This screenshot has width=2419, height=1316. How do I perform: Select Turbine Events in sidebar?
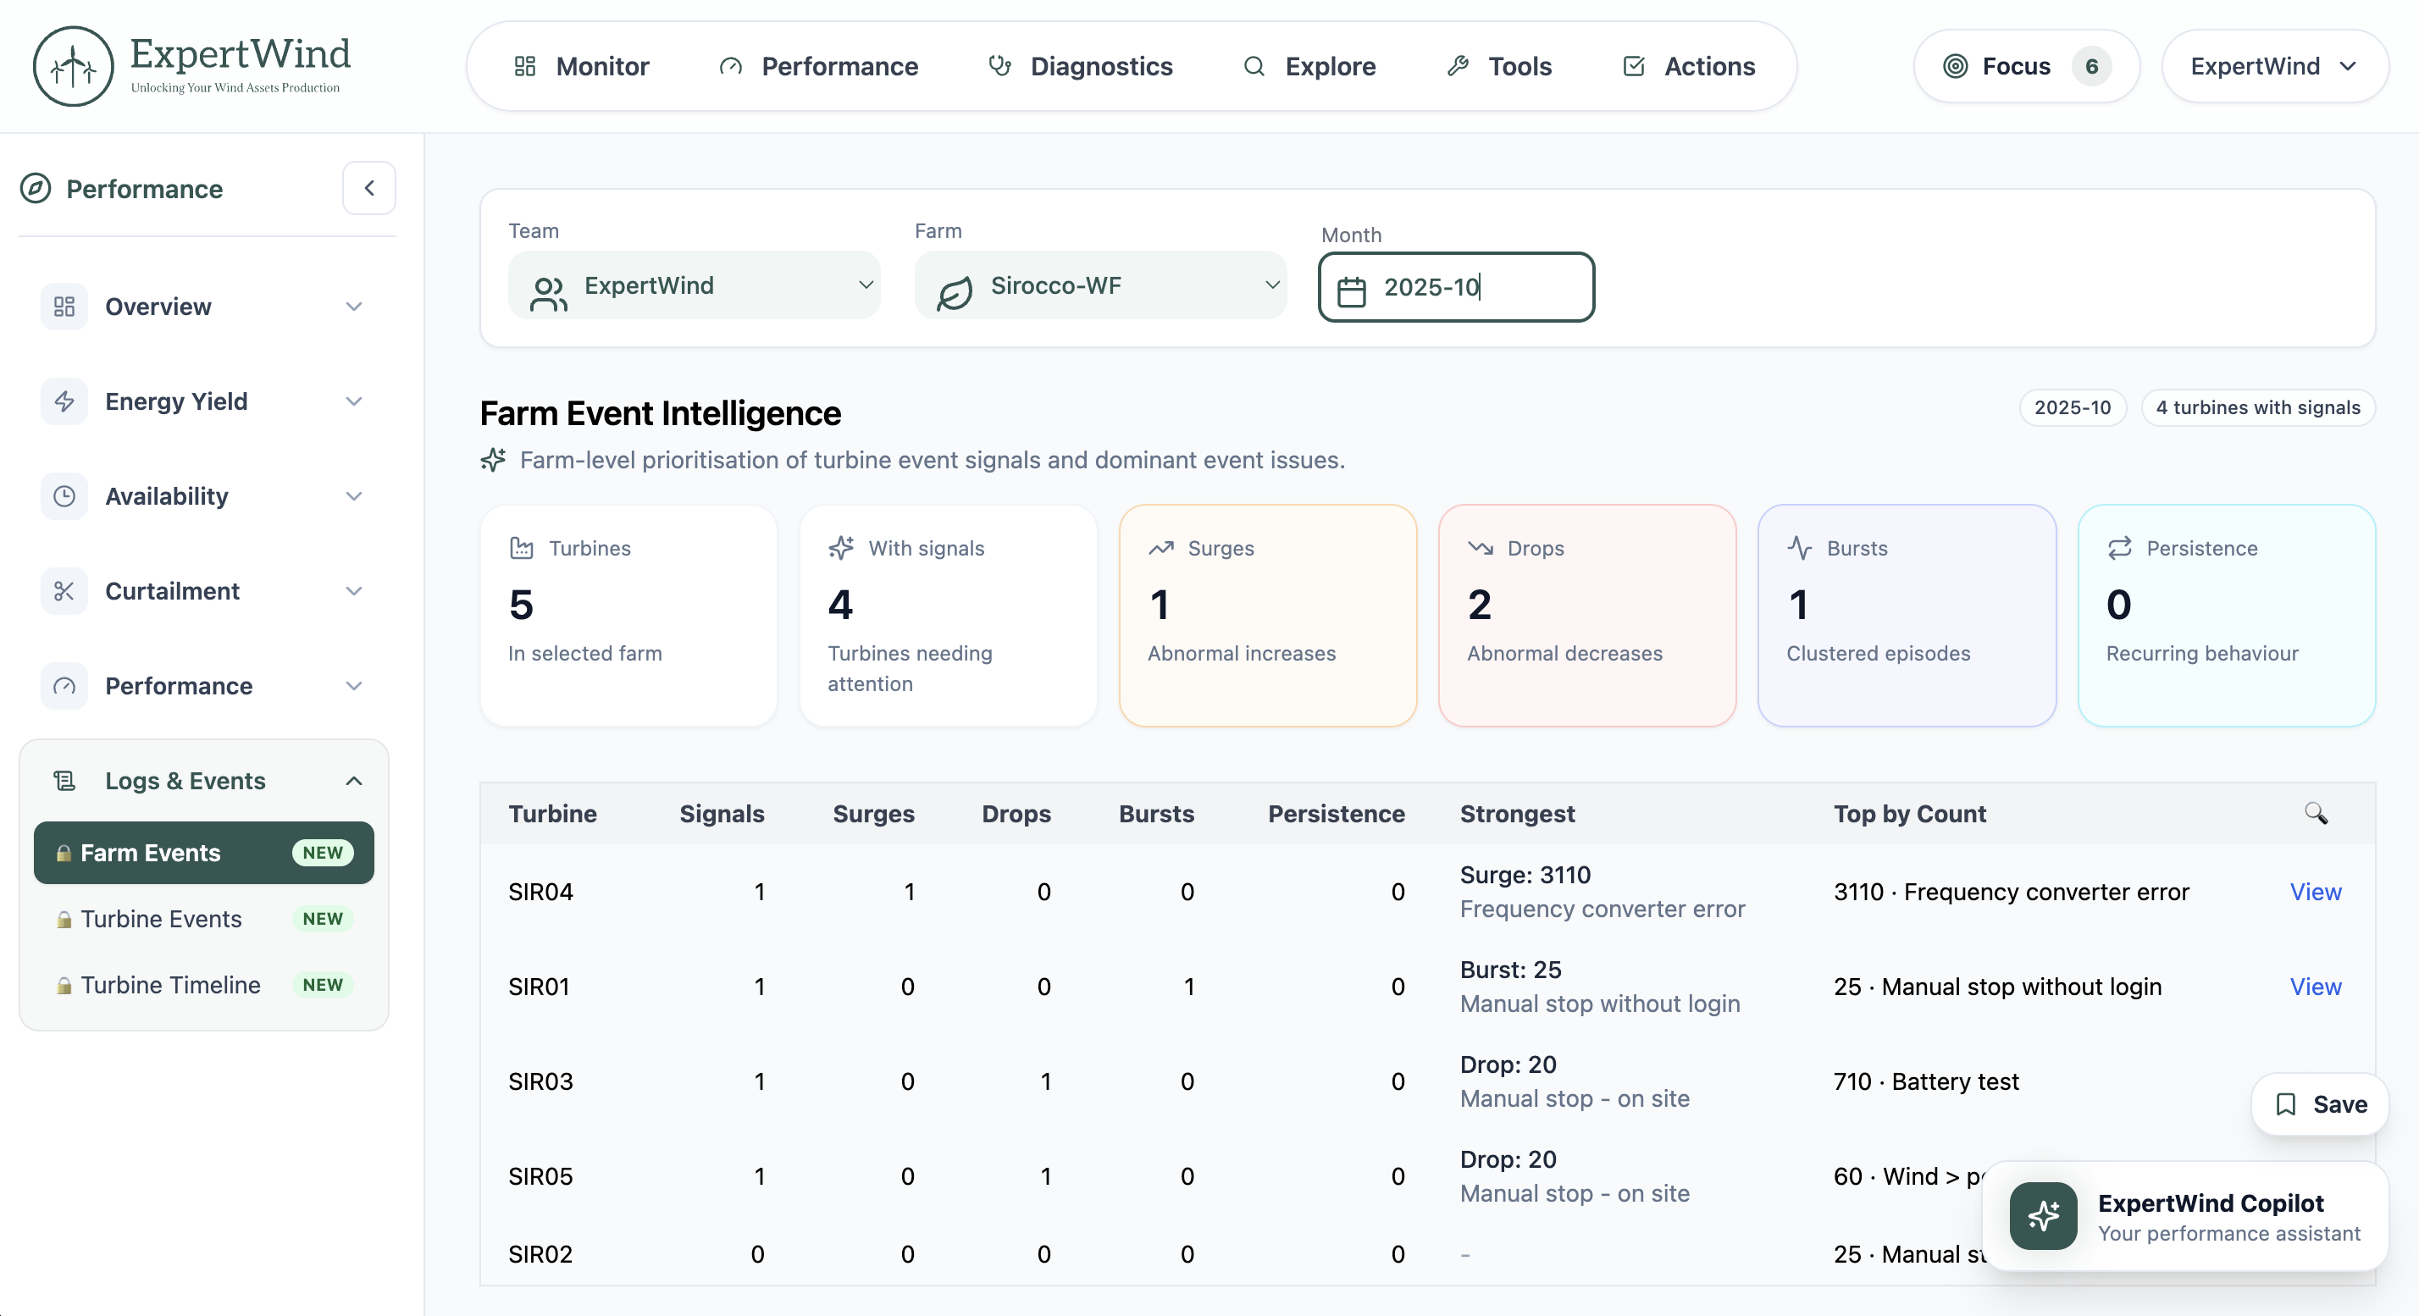pos(204,919)
